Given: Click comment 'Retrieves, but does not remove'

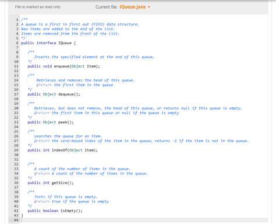Looking at the screenshot, I should point(138,108).
